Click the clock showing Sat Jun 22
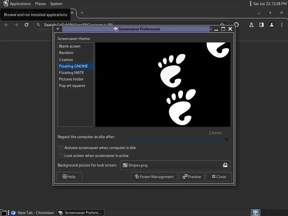The image size is (288, 216). 270,4
